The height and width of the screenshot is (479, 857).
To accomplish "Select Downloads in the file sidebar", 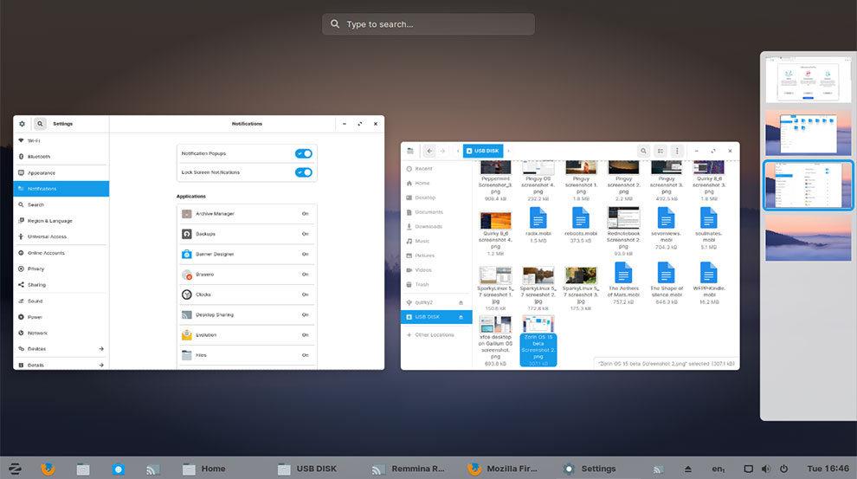I will coord(428,227).
